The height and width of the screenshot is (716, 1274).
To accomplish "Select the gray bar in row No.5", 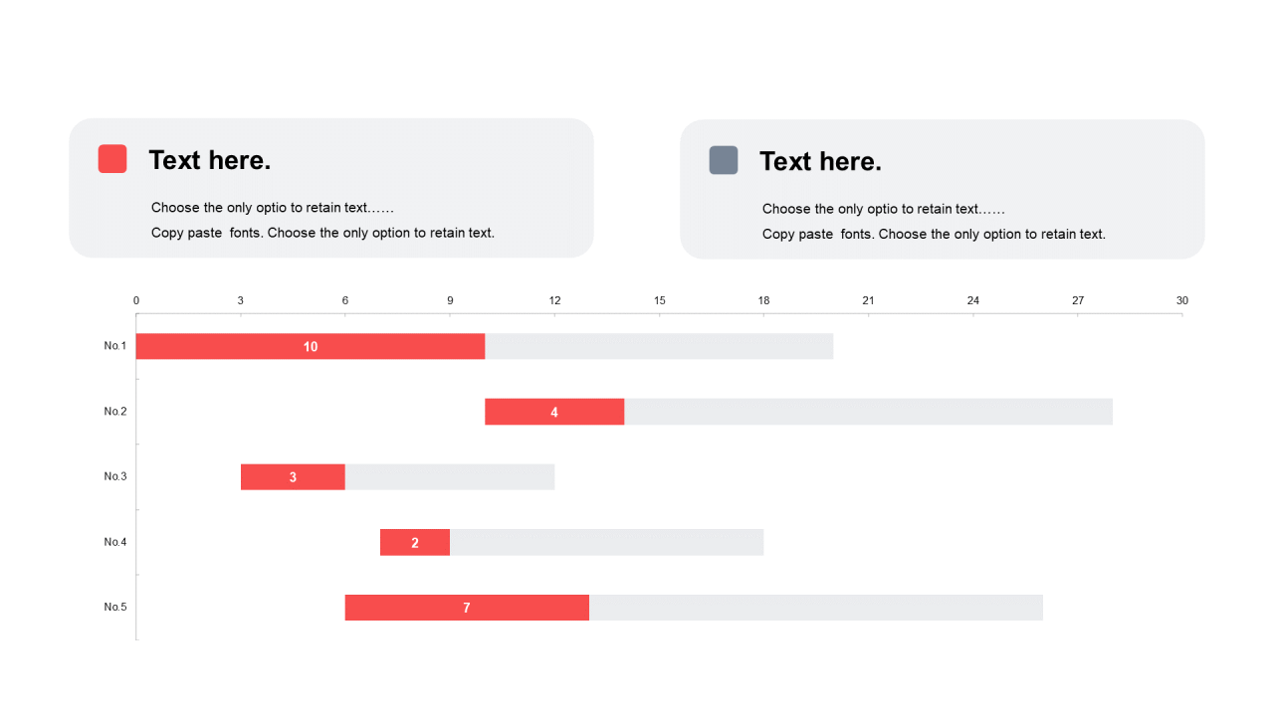I will 816,608.
